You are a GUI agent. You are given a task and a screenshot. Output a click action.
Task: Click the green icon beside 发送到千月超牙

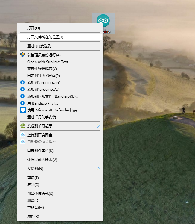click(22, 126)
